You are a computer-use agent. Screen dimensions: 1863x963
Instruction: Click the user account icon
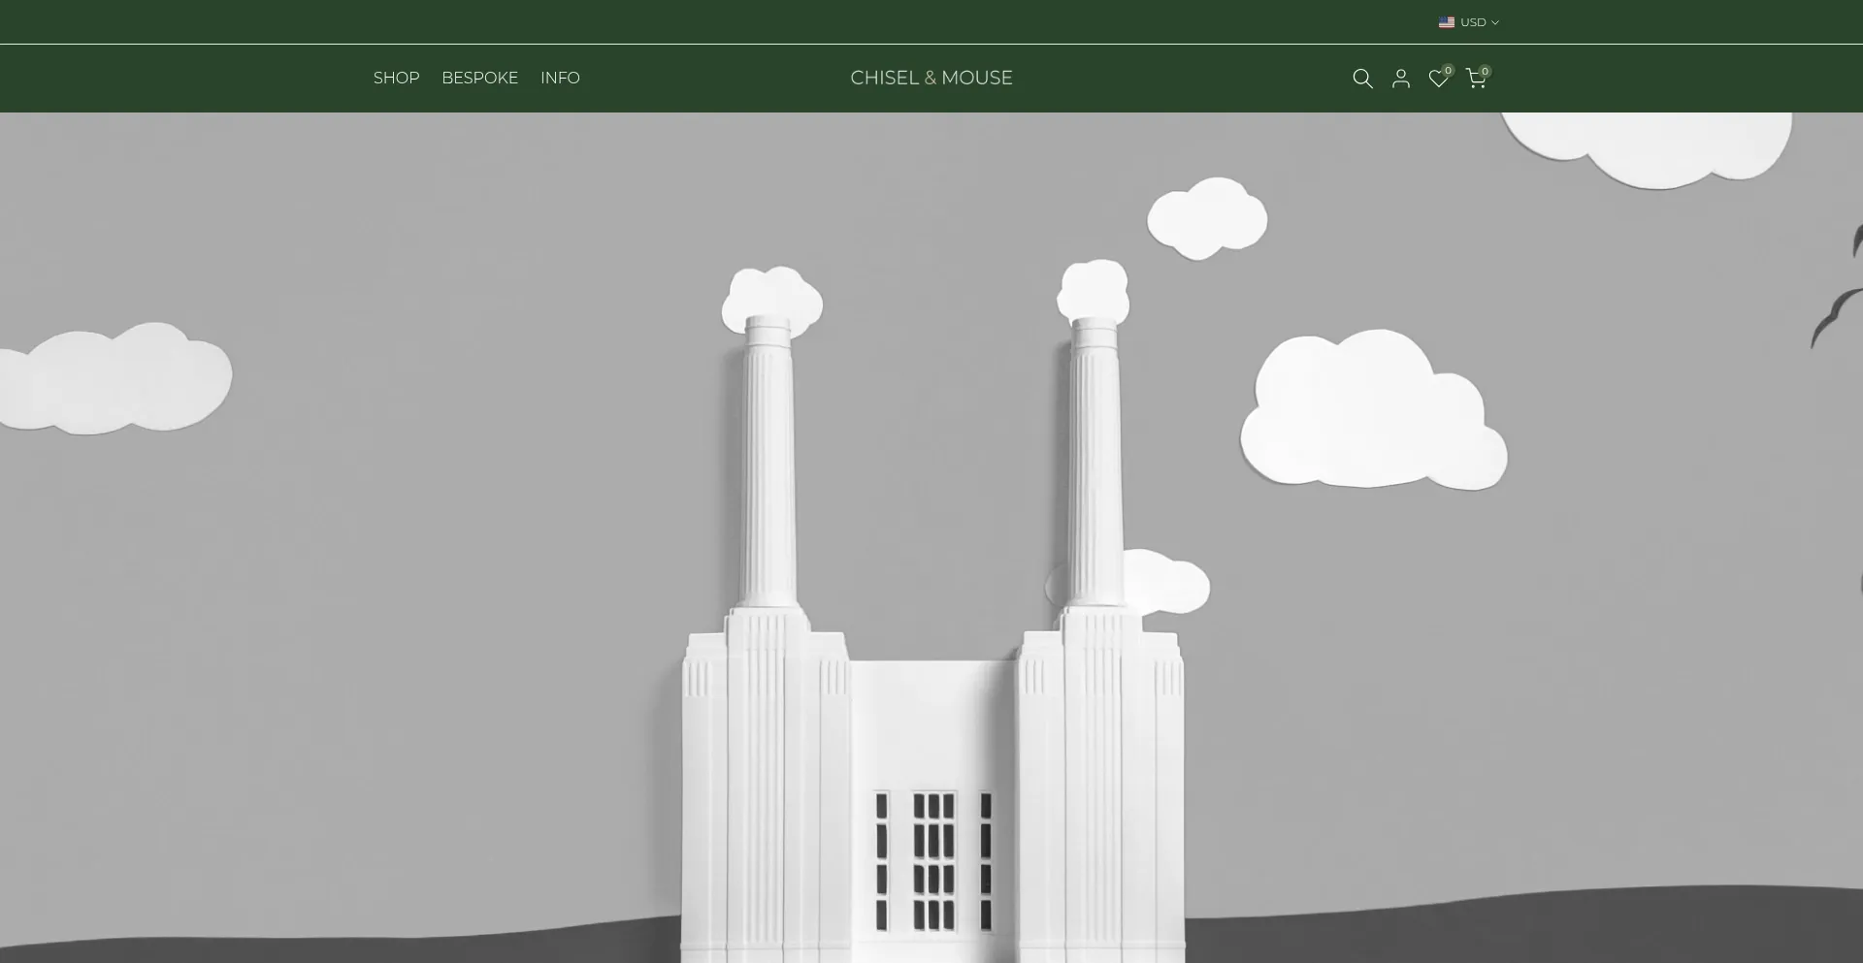[1400, 79]
